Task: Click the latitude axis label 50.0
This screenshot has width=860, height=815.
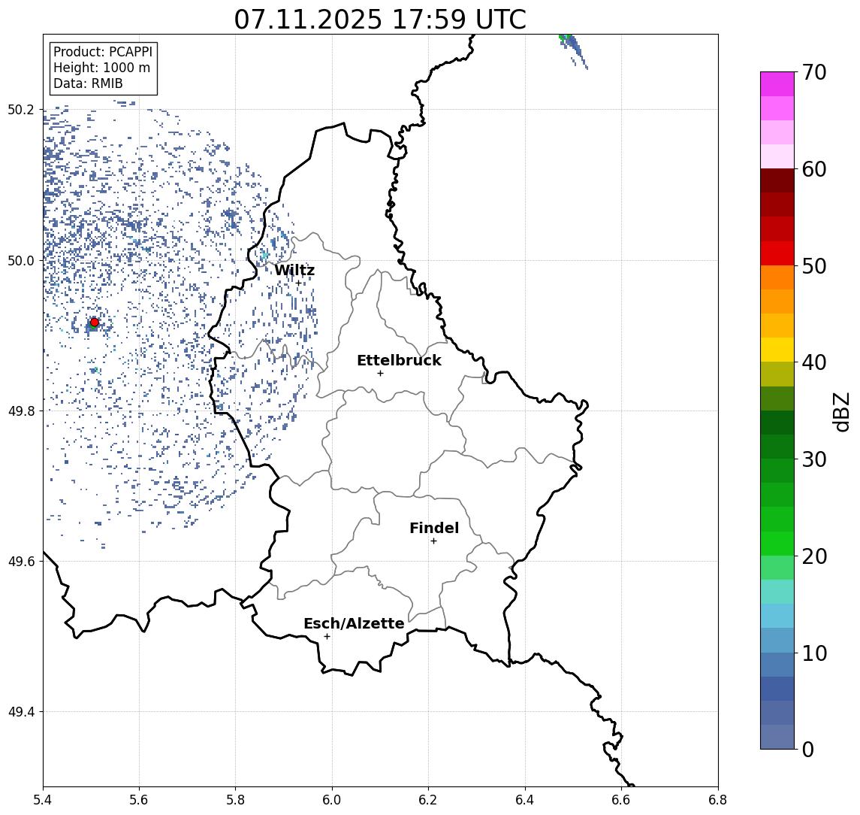Action: tap(21, 260)
